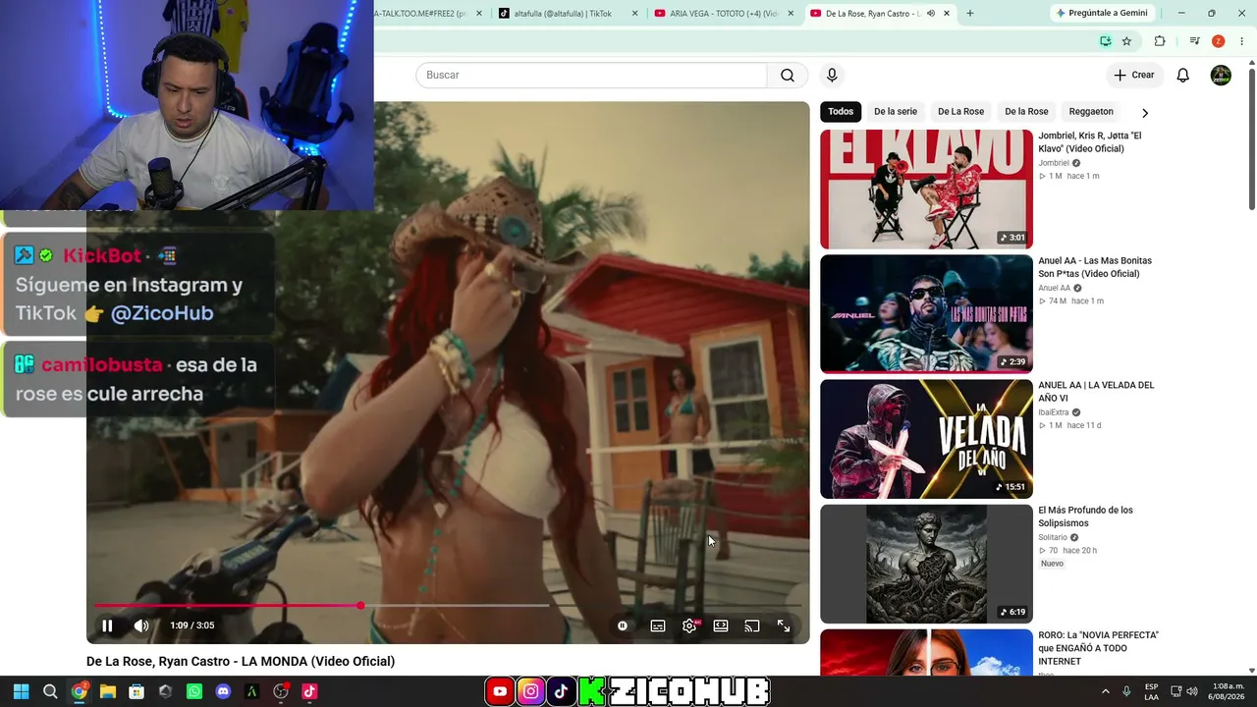Open RORO La Novia Perfecta video title
Screen dimensions: 1257x707
pyautogui.click(x=1099, y=648)
